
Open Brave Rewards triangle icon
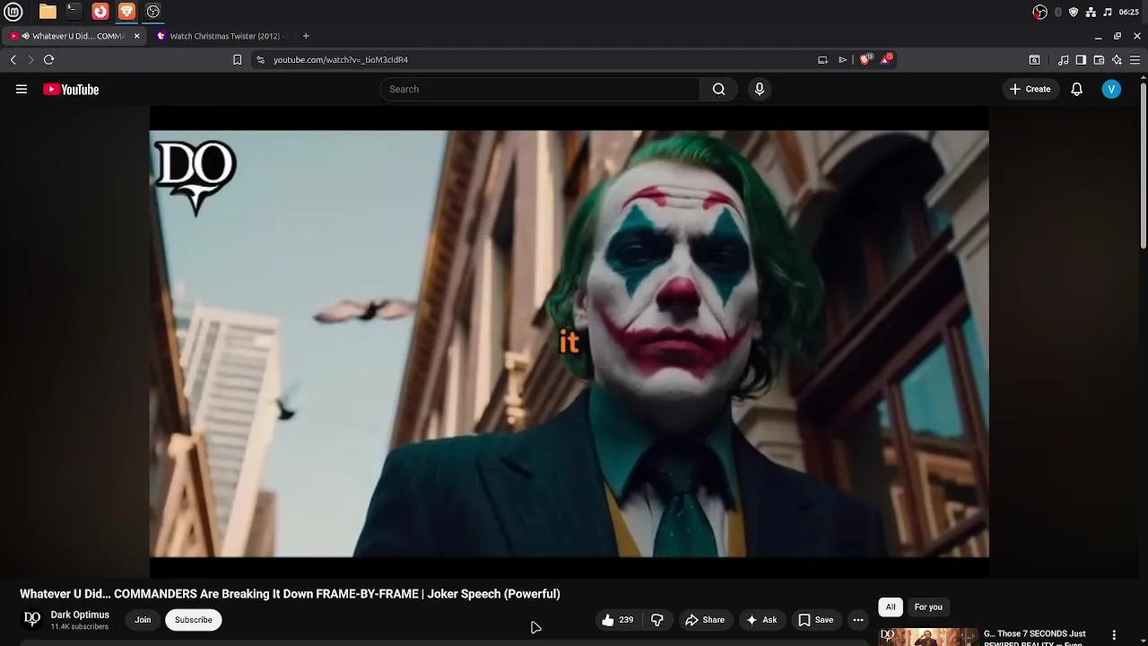coord(887,59)
